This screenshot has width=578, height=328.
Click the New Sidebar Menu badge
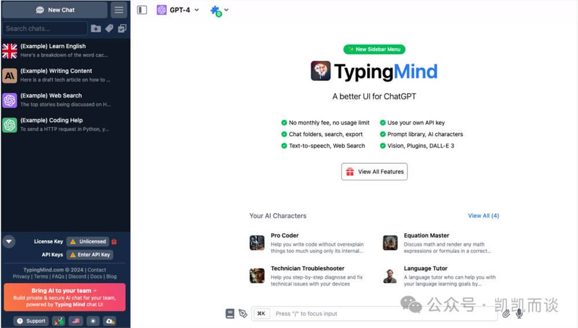(374, 49)
